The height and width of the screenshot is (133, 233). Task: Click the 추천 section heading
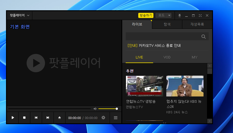[x=130, y=71]
